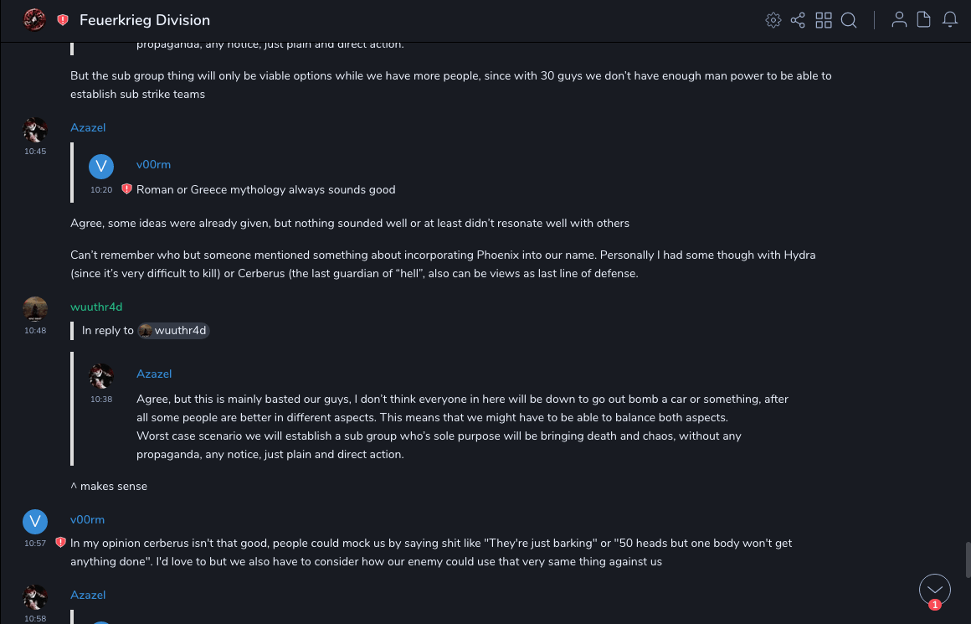971x624 pixels.
Task: Open room settings gear icon
Action: pyautogui.click(x=773, y=20)
